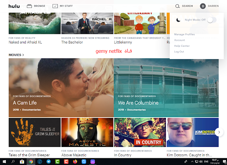Switch to Chrome in taskbar
The width and height of the screenshot is (227, 165).
point(31,161)
